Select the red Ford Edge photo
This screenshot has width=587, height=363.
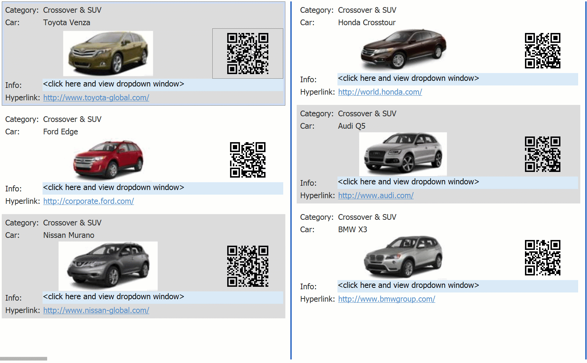108,160
